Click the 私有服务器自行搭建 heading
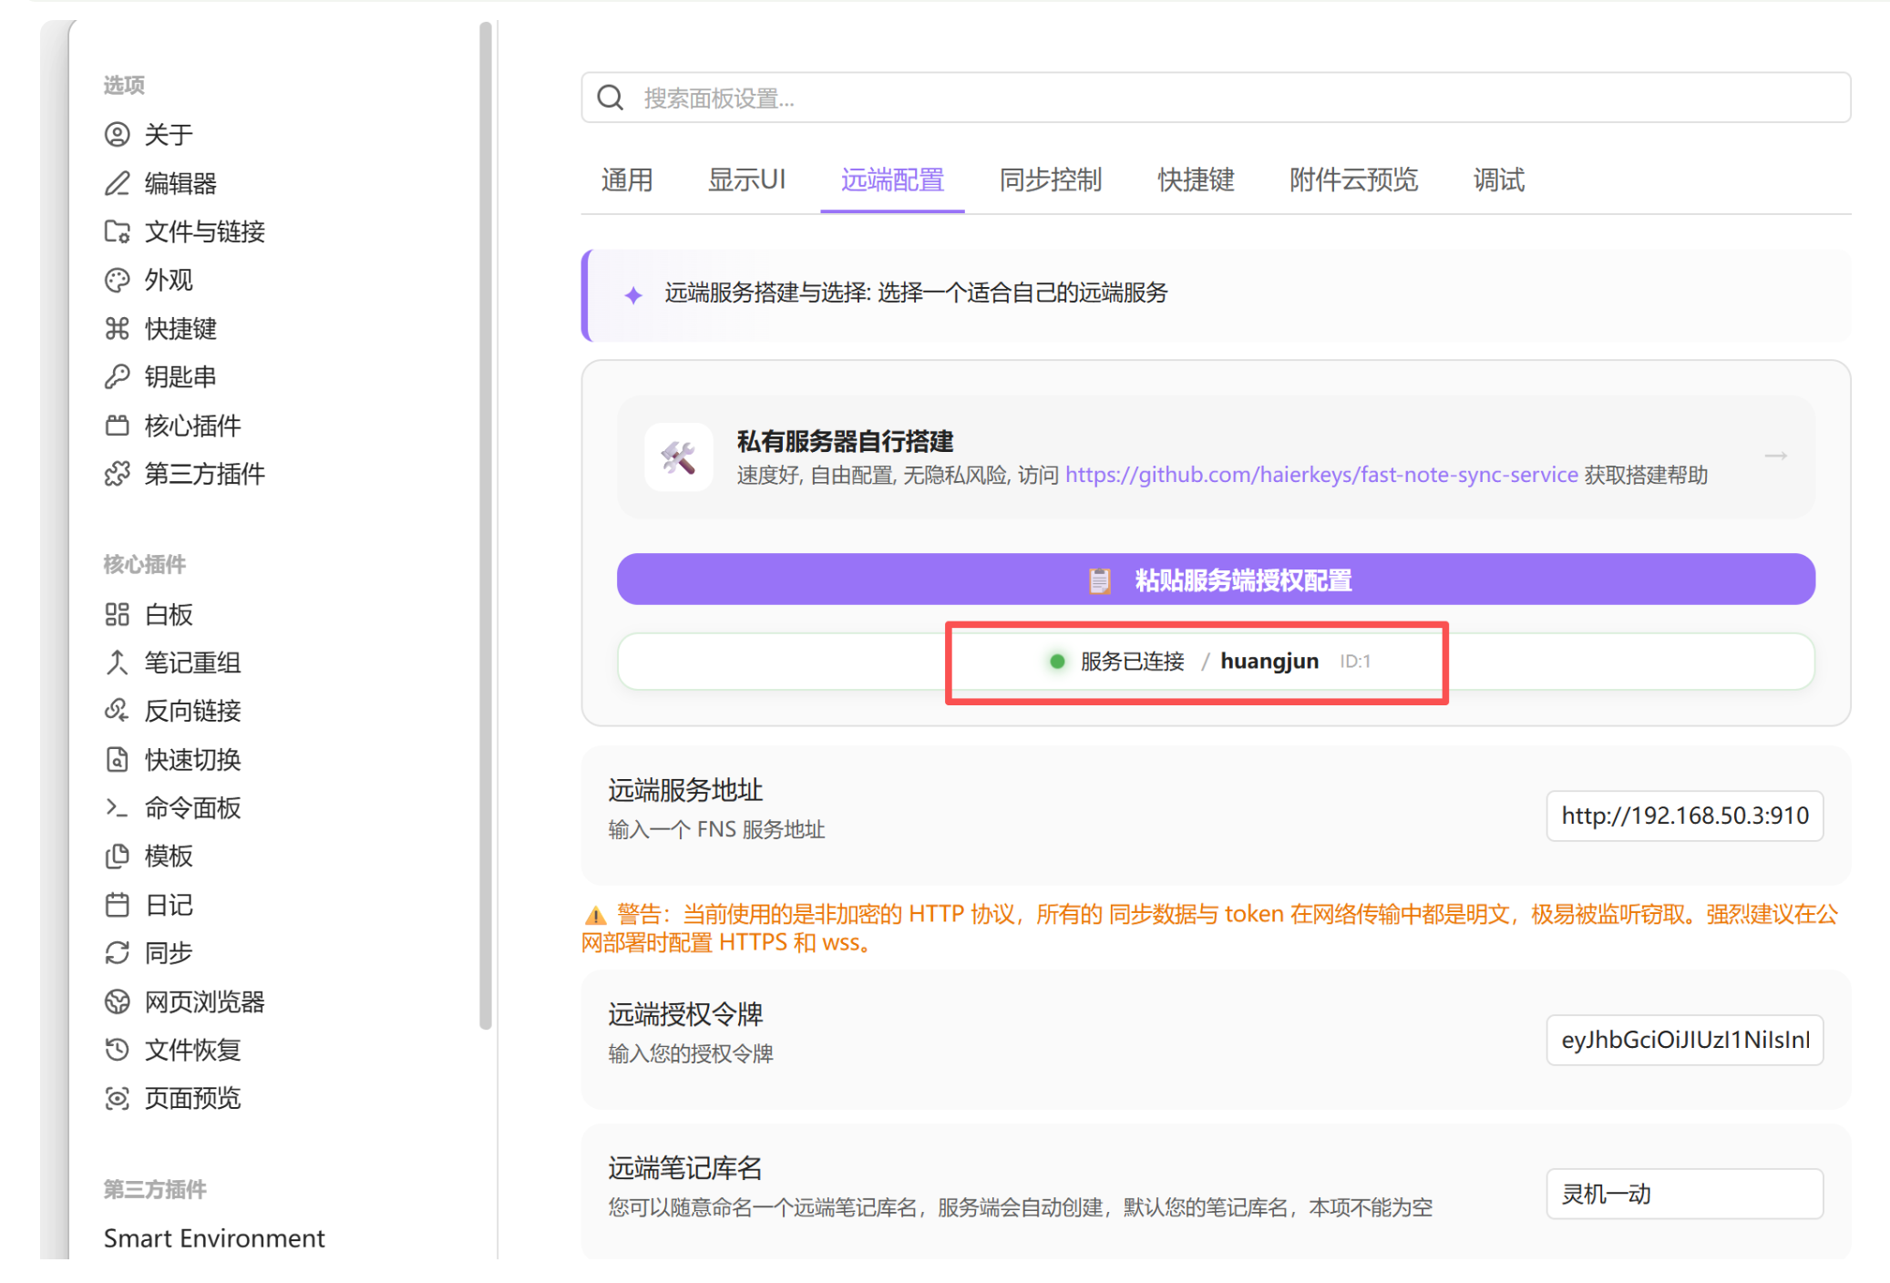 click(845, 442)
